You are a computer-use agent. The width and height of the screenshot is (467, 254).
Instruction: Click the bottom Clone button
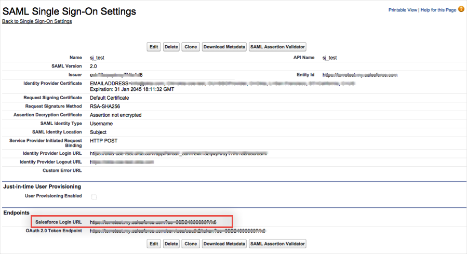tap(191, 244)
